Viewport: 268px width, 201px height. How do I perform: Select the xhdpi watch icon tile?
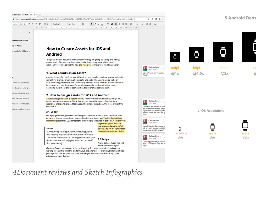[x=223, y=52]
